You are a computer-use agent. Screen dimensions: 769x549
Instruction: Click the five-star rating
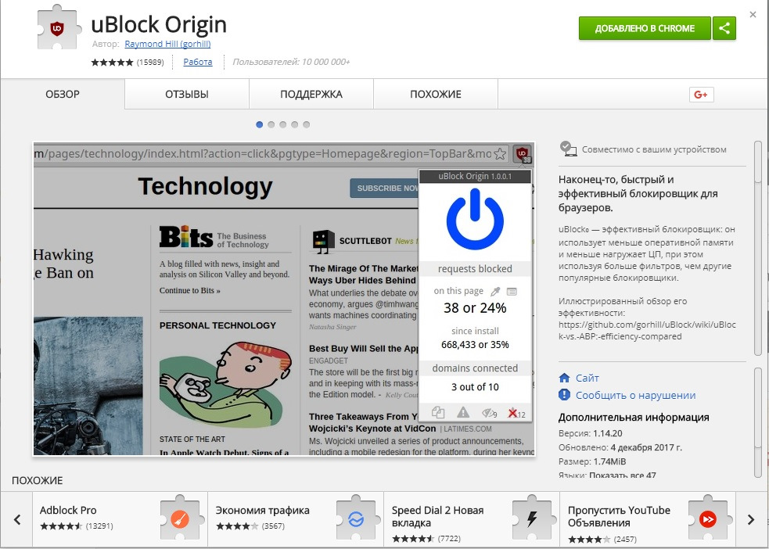[113, 63]
